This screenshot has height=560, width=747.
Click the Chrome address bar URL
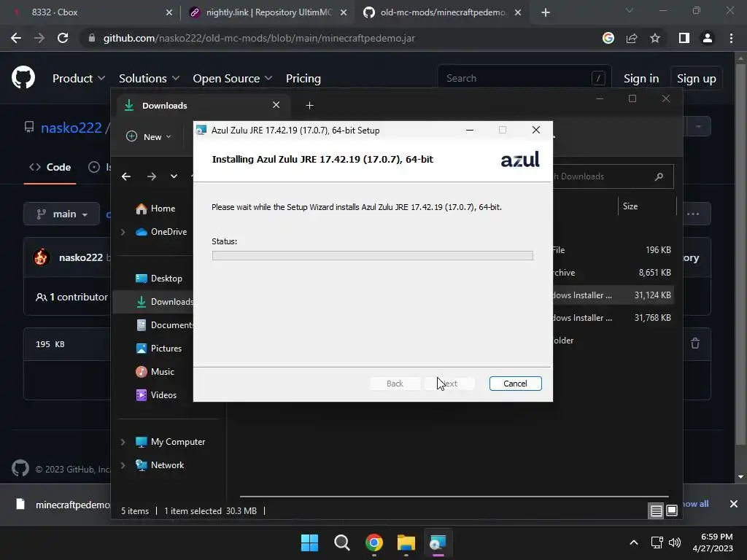click(259, 38)
